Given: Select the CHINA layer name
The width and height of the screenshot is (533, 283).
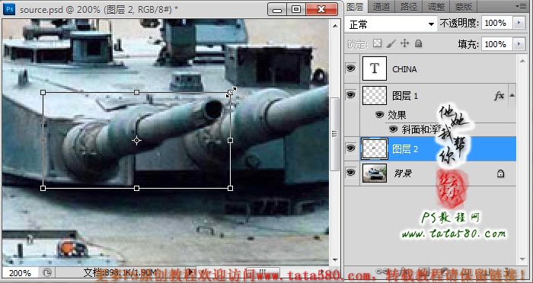Looking at the screenshot, I should (404, 69).
